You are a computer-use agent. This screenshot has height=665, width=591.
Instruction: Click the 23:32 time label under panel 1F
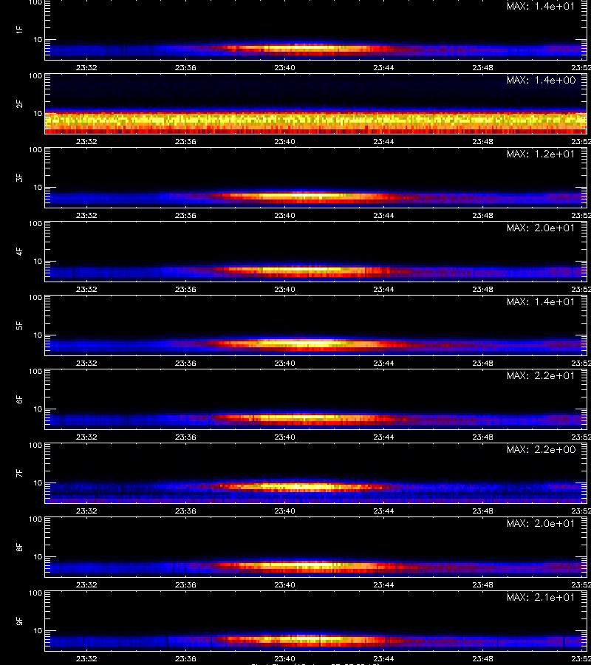click(86, 67)
